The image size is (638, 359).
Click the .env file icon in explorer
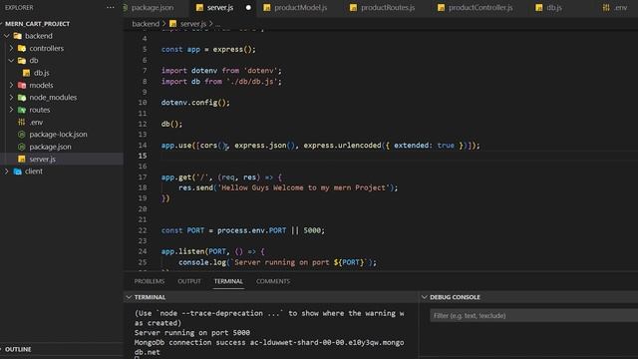22,122
